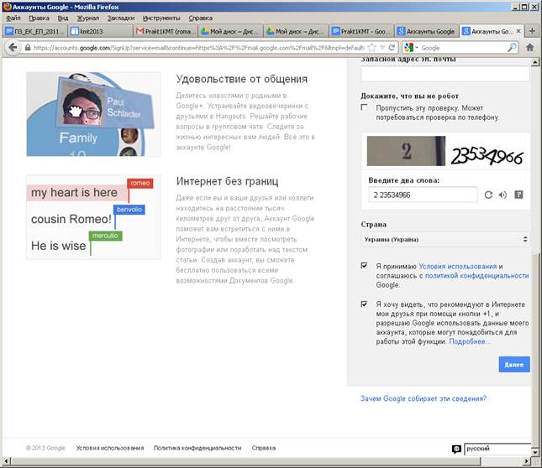Toggle 'Пропустить эту проверку' checkbox

click(364, 107)
